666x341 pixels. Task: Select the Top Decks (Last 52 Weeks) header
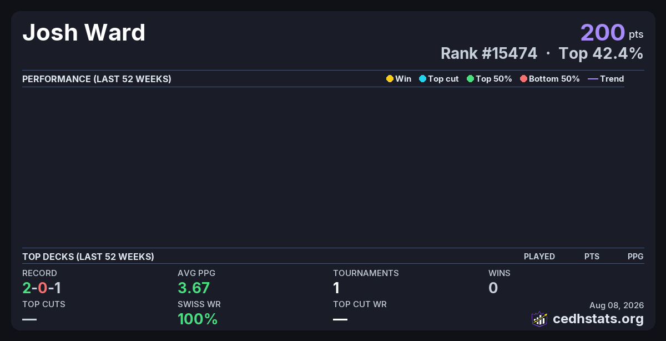coord(88,257)
